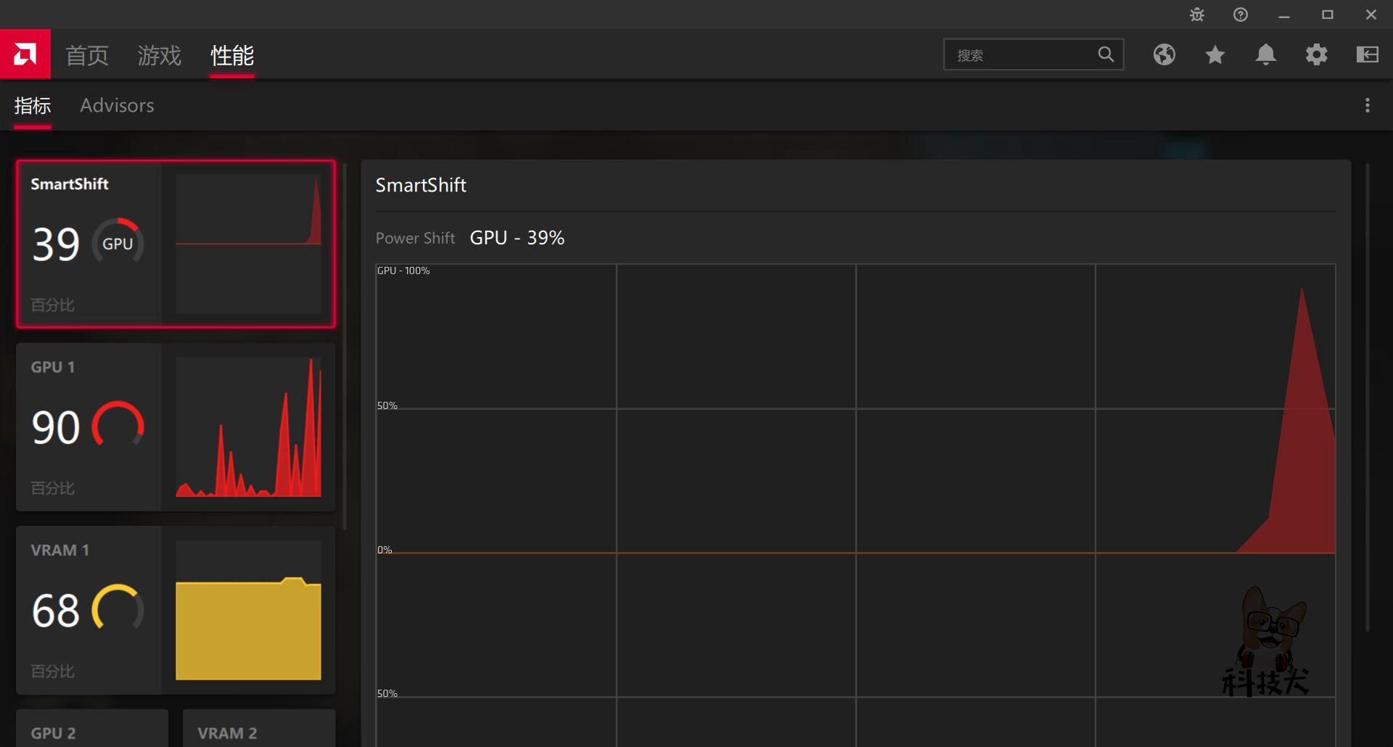Click the 'GPU - 100%' axis label
Screen dimensions: 1393x747
pyautogui.click(x=403, y=271)
